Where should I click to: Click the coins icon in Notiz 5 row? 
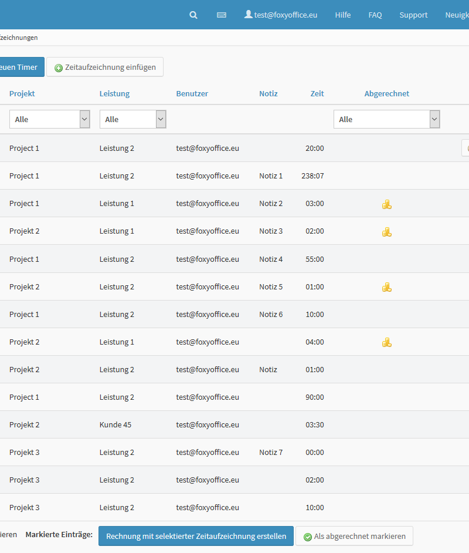pos(386,287)
